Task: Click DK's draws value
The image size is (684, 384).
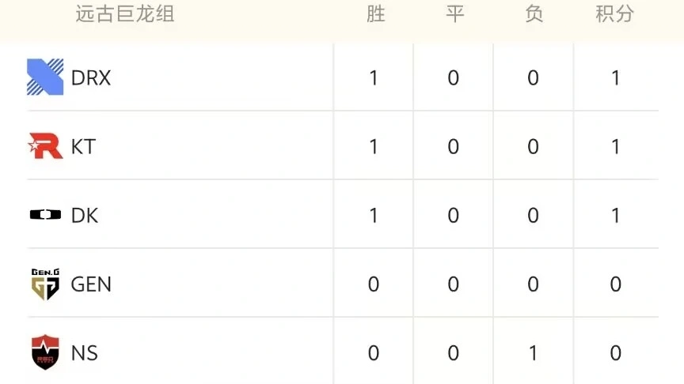Action: [454, 216]
